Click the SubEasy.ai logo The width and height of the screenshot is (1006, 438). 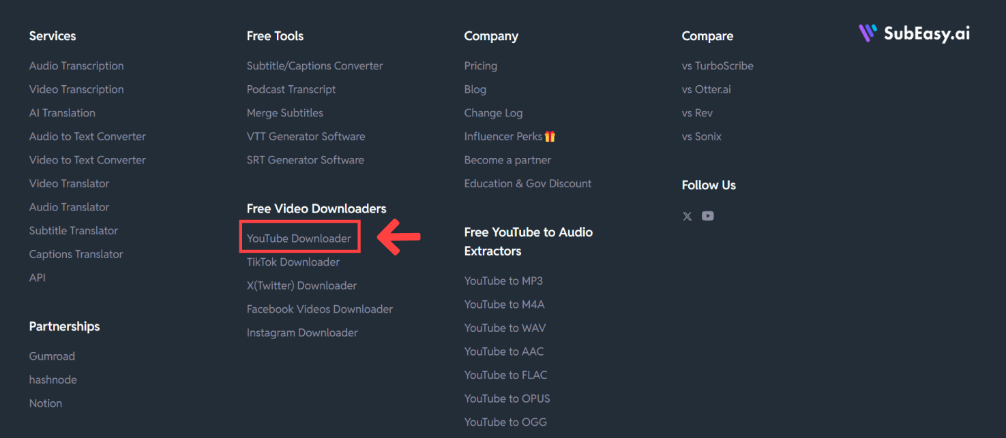click(x=914, y=33)
